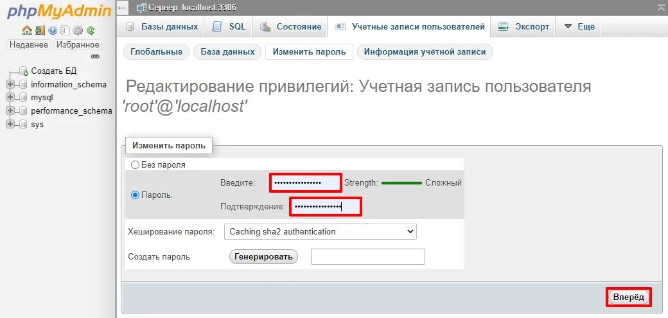The height and width of the screenshot is (318, 668).
Task: Expand the sys database node
Action: point(10,125)
